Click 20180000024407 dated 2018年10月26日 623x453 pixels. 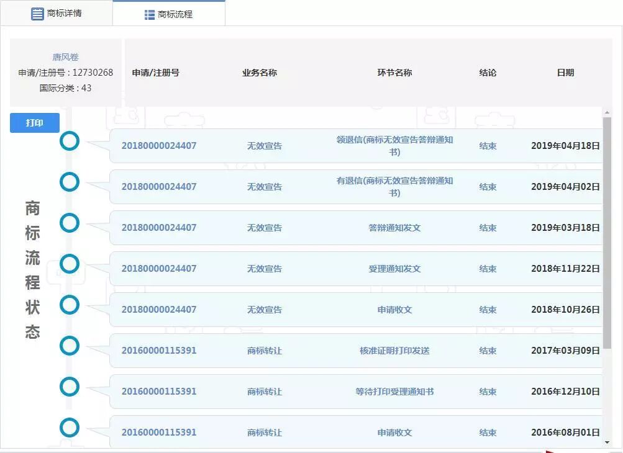click(159, 309)
